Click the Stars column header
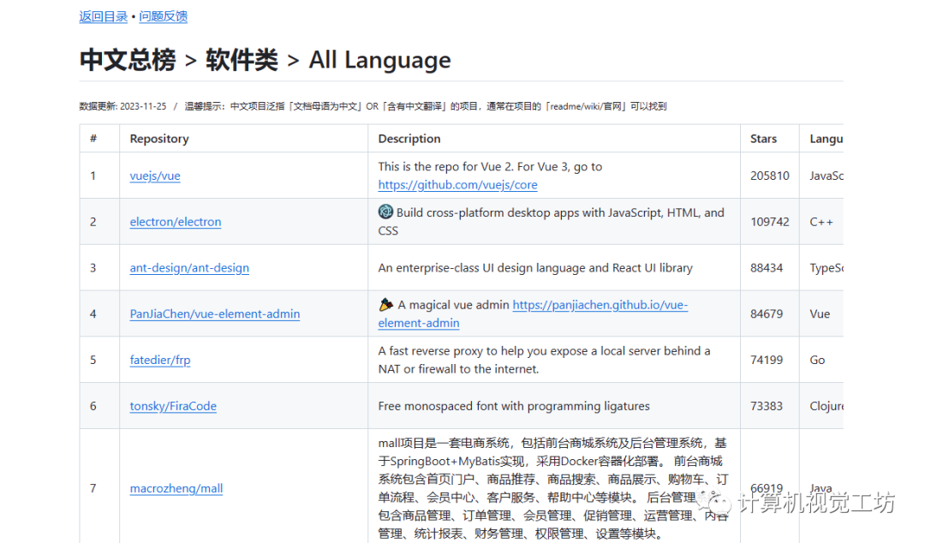Screen dimensions: 925x543 coord(763,139)
